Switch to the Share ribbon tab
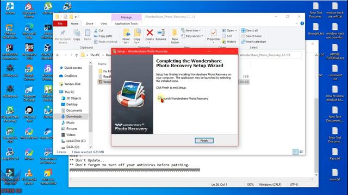Screen dimensions: 348x195 click(89, 24)
